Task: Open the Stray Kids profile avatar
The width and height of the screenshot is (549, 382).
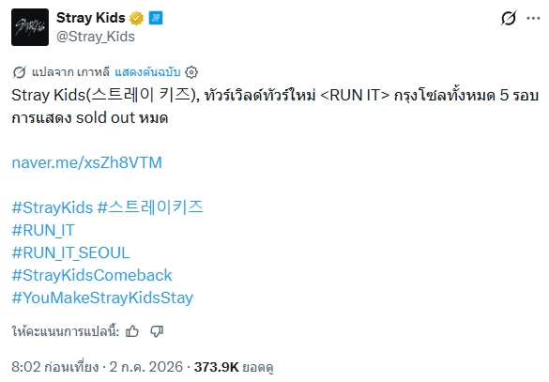Action: [x=30, y=27]
